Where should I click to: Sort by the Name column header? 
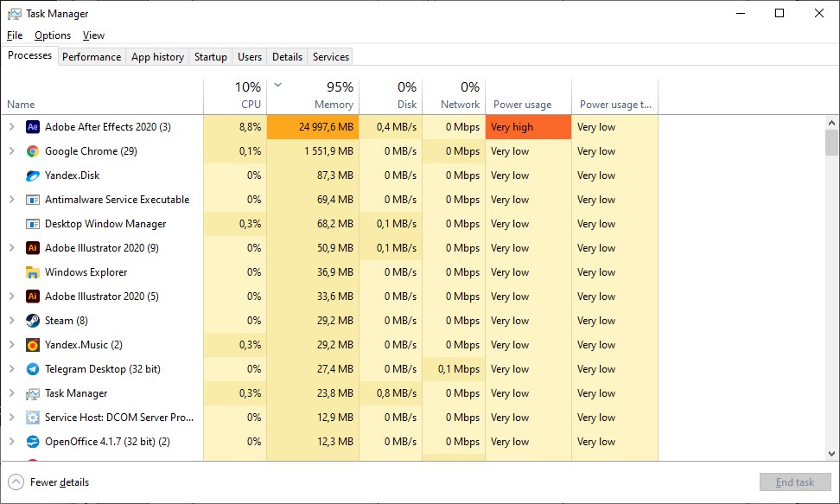coord(102,97)
